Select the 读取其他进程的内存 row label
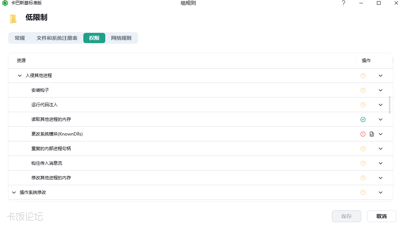 coord(51,119)
